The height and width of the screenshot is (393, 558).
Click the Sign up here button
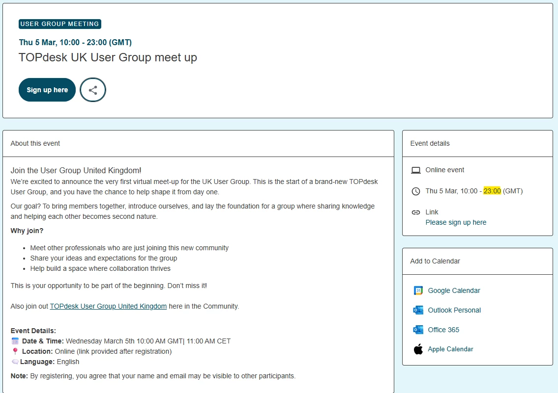coord(47,90)
